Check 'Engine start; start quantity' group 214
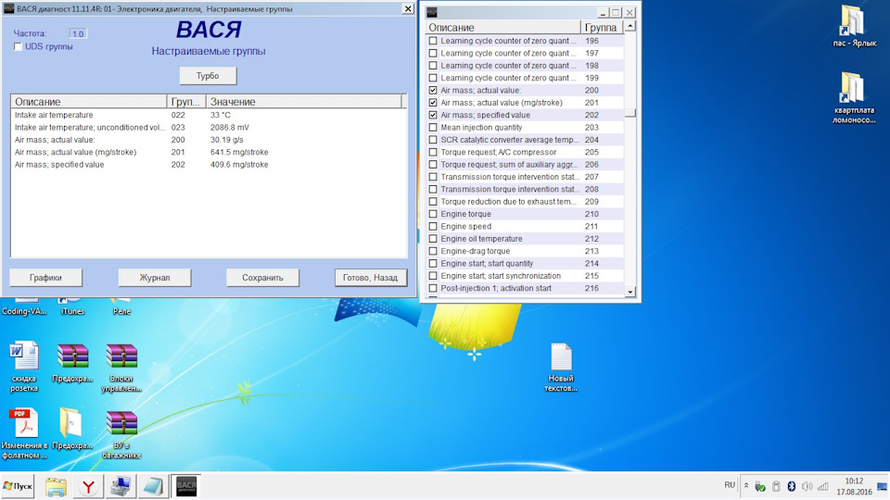The width and height of the screenshot is (890, 500). [x=433, y=264]
